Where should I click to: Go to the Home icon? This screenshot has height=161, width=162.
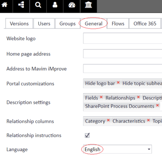(x=5, y=5)
